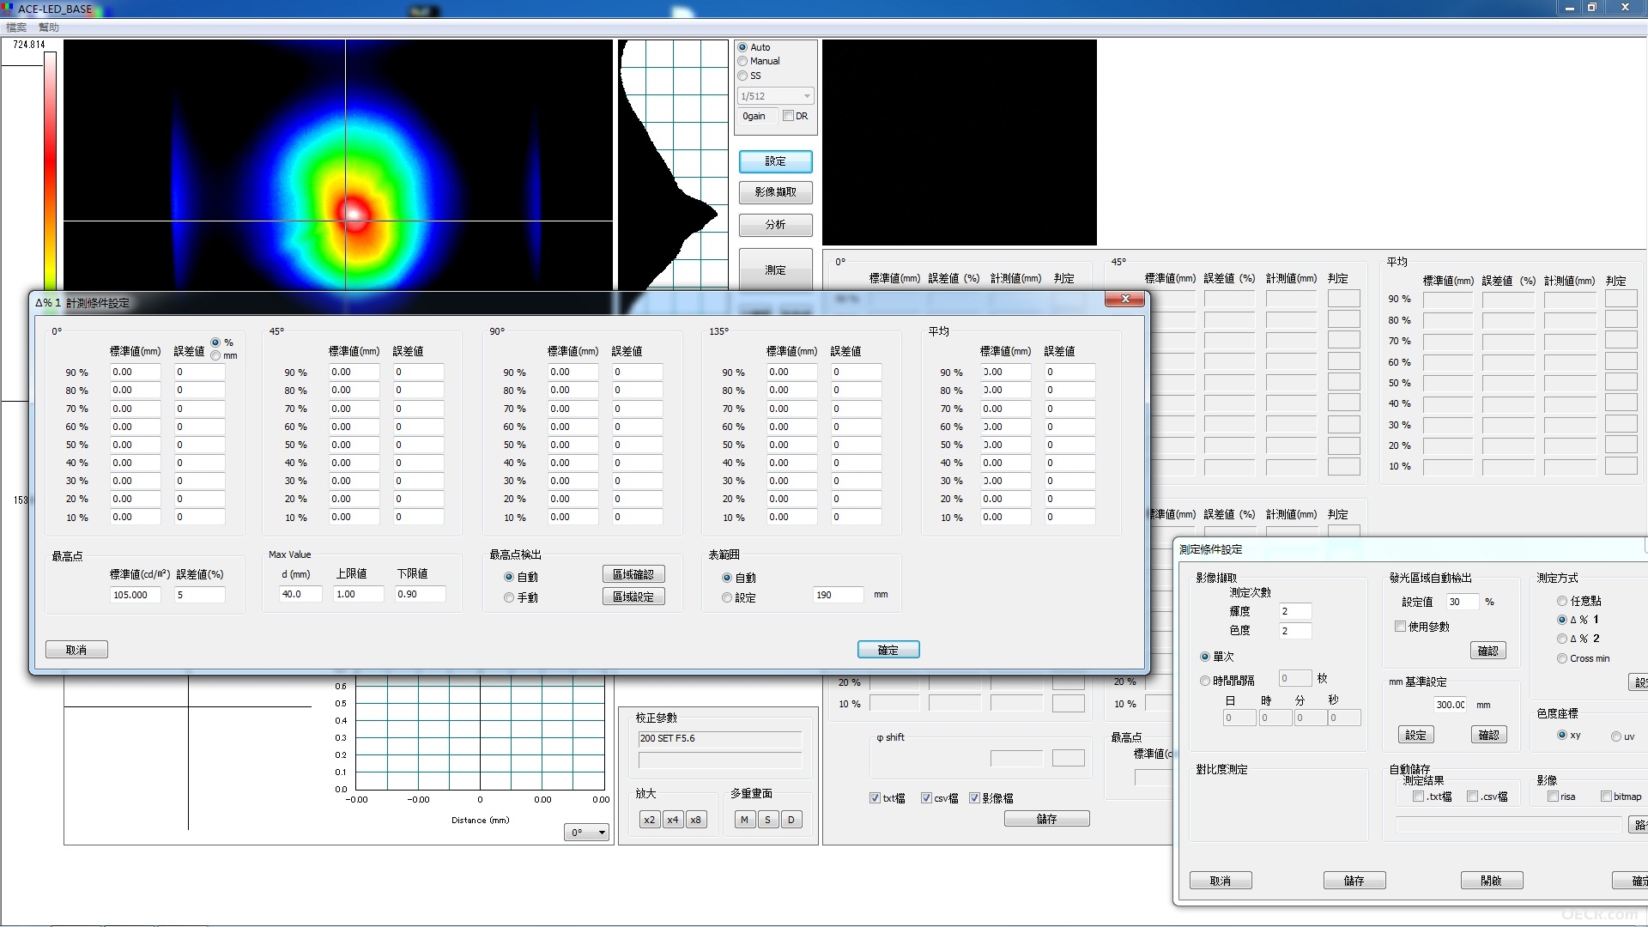Click 確定 in 計測條件設定 dialog
Image resolution: width=1648 pixels, height=927 pixels.
(x=888, y=650)
